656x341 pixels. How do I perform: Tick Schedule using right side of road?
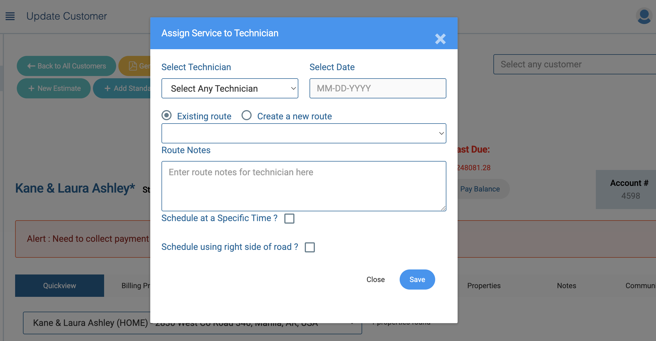(x=310, y=247)
